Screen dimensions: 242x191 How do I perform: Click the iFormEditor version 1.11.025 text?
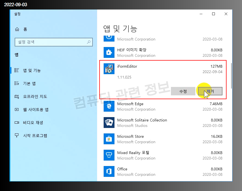tap(124, 77)
